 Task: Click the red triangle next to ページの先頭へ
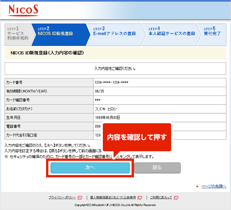[x=197, y=186]
